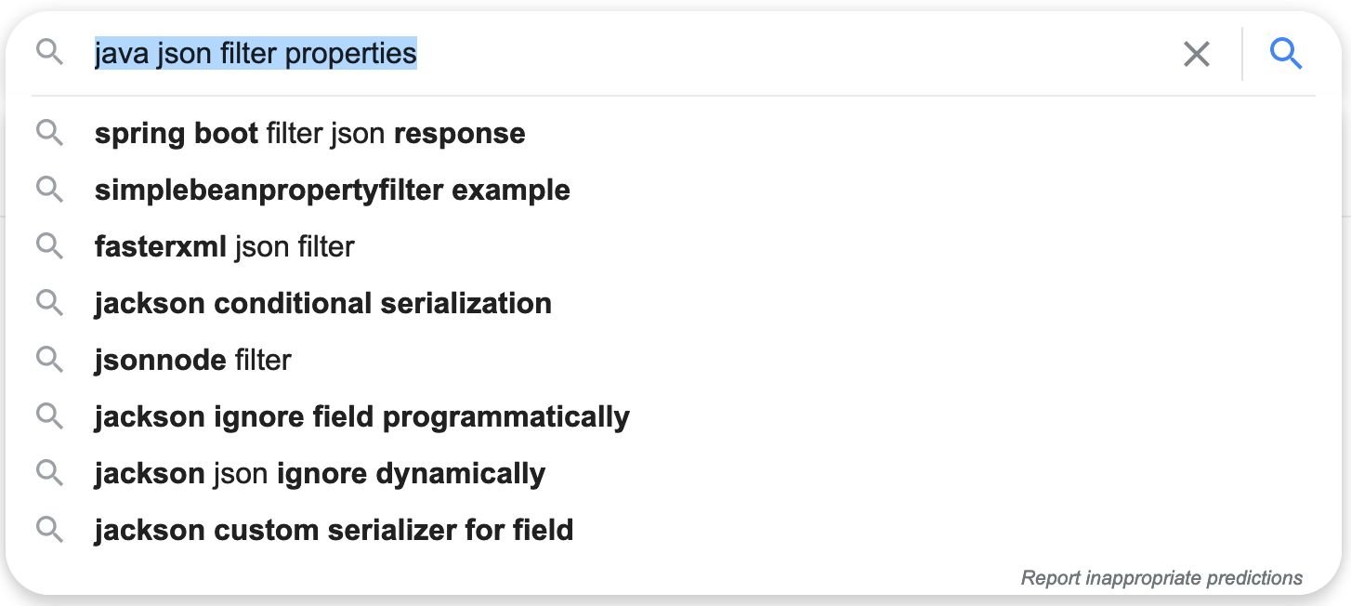Click the search field text
The height and width of the screenshot is (606, 1351).
point(256,54)
